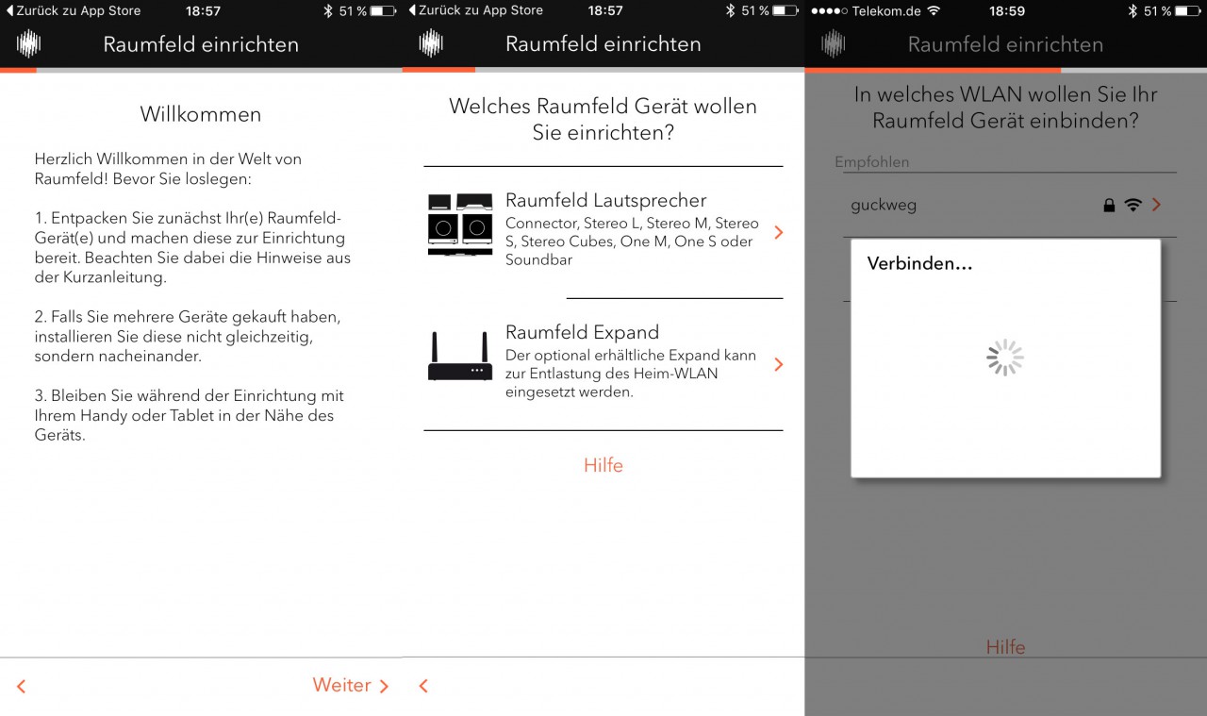
Task: Open Hilfe link on WLAN screen
Action: (1005, 647)
